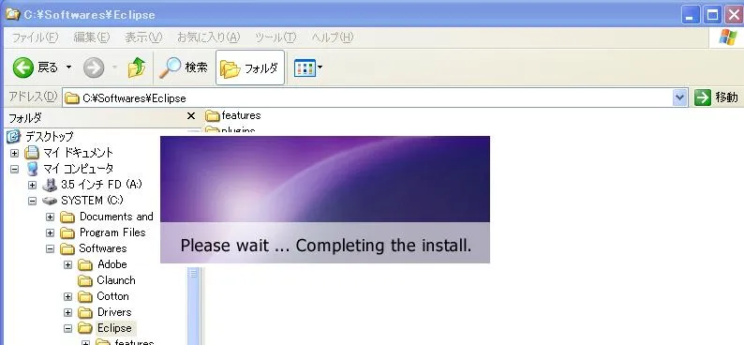Expand the マイ ドキュメント node
This screenshot has width=744, height=345.
pos(15,153)
